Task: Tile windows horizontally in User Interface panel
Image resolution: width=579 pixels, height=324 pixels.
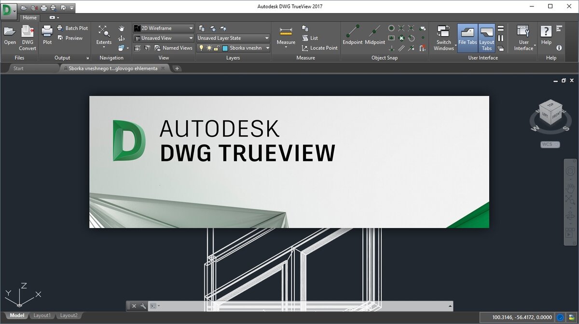Action: coord(500,28)
